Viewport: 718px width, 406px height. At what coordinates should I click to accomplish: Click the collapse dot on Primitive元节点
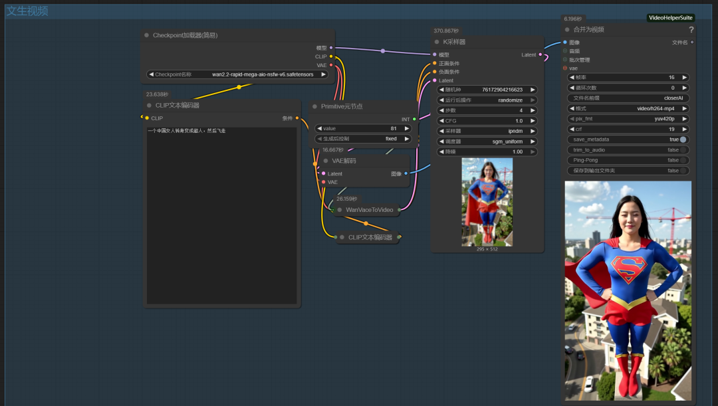(314, 106)
